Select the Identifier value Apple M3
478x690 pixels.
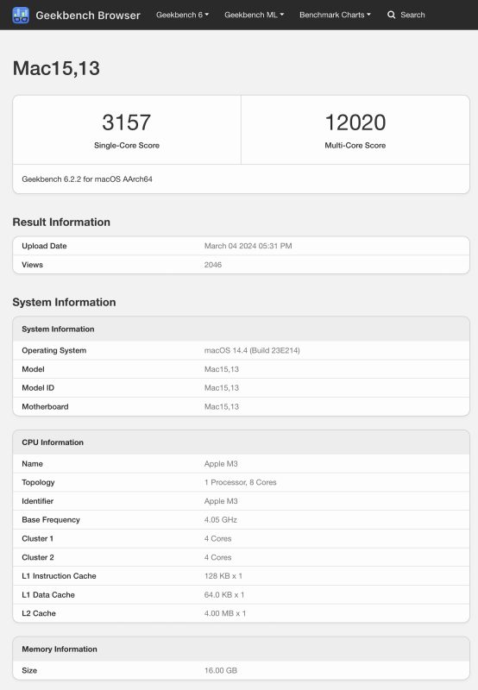221,501
